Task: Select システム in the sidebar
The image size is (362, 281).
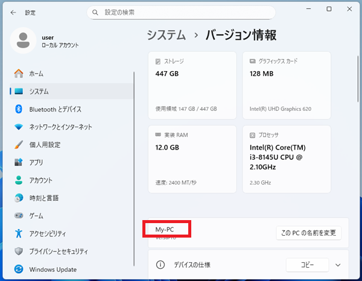Action: pos(71,92)
